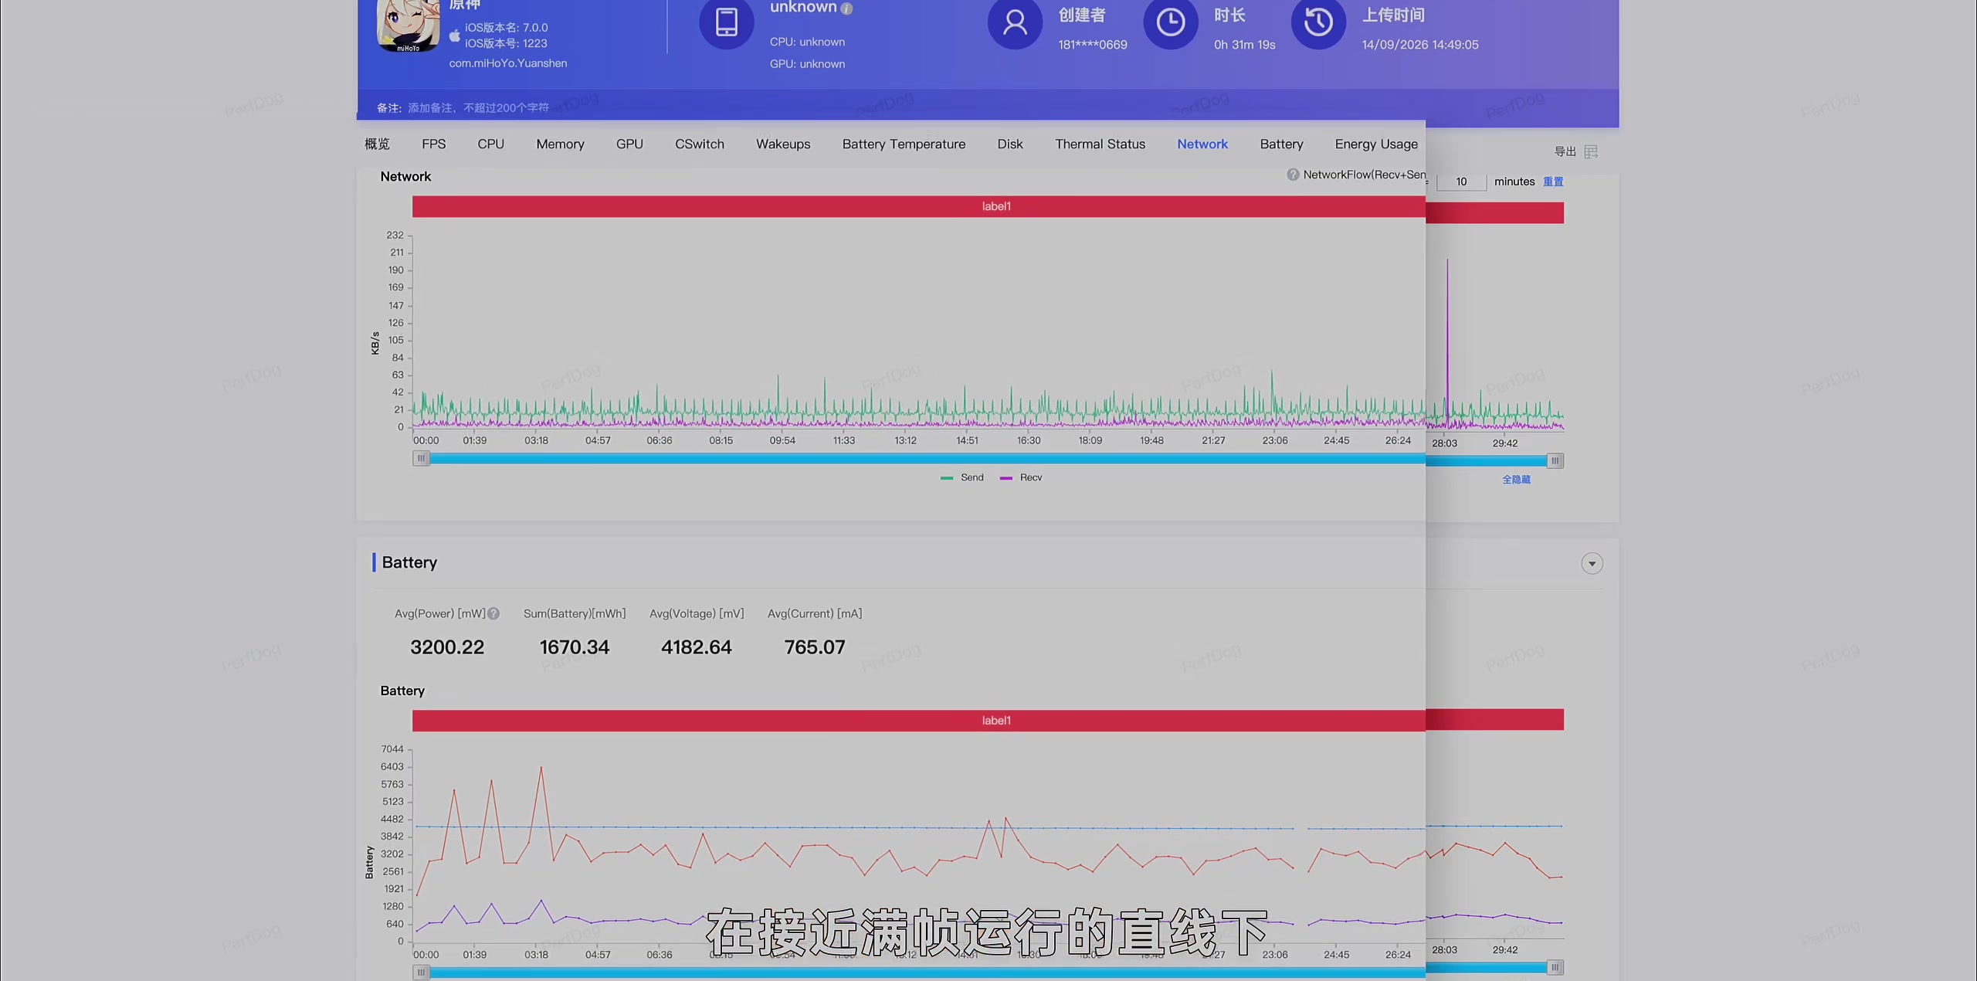The height and width of the screenshot is (981, 1977).
Task: Click help icon next to Avg(Power)
Action: click(493, 613)
